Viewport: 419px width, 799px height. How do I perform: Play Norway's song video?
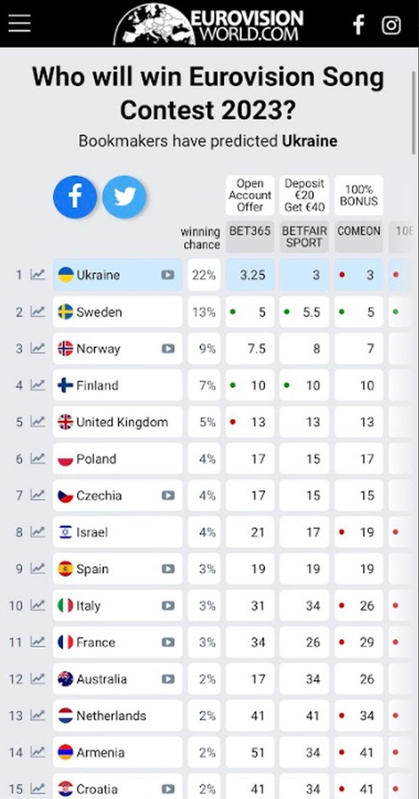168,349
